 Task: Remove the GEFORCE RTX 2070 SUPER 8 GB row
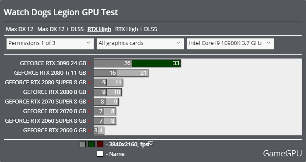(x=89, y=102)
